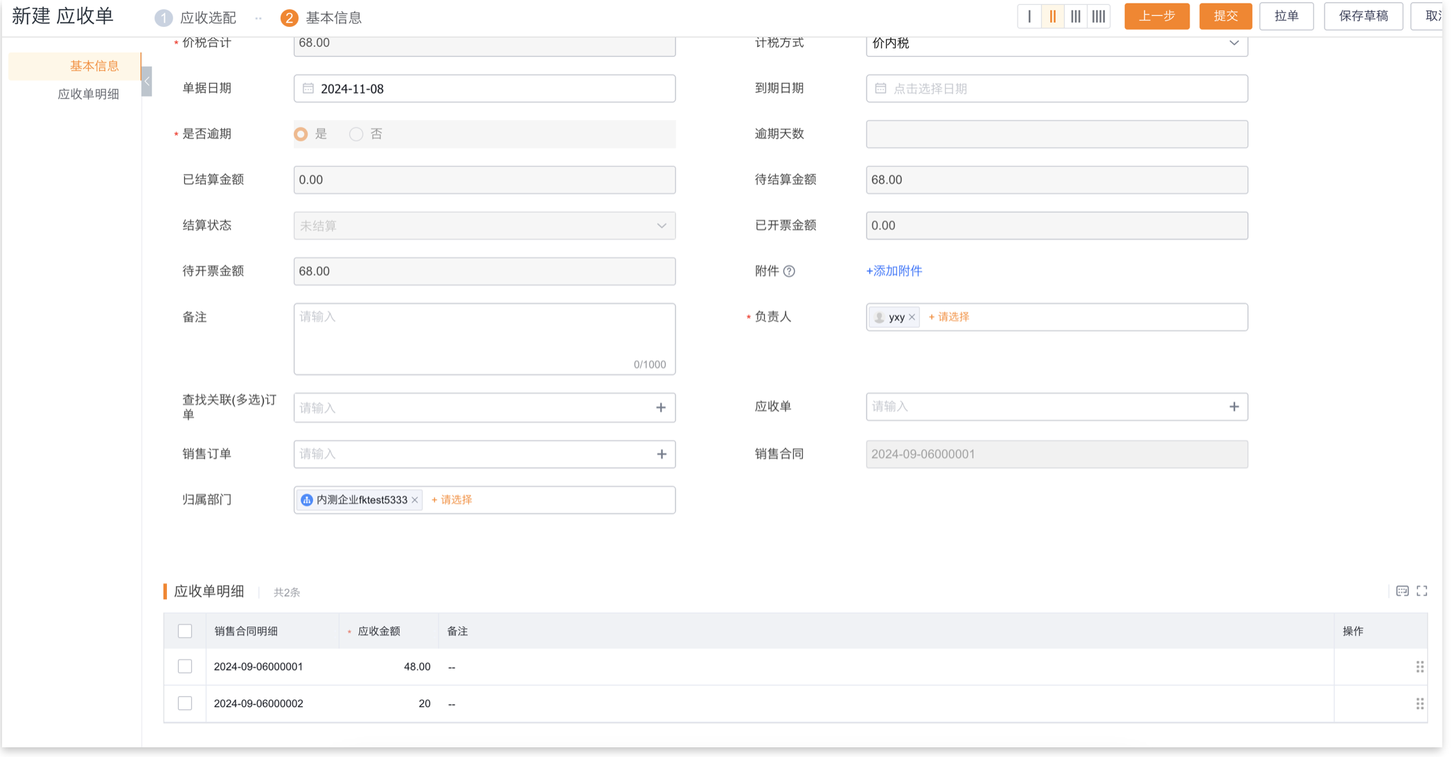1452x757 pixels.
Task: Go to 应收单明细 sidebar section
Action: (88, 94)
